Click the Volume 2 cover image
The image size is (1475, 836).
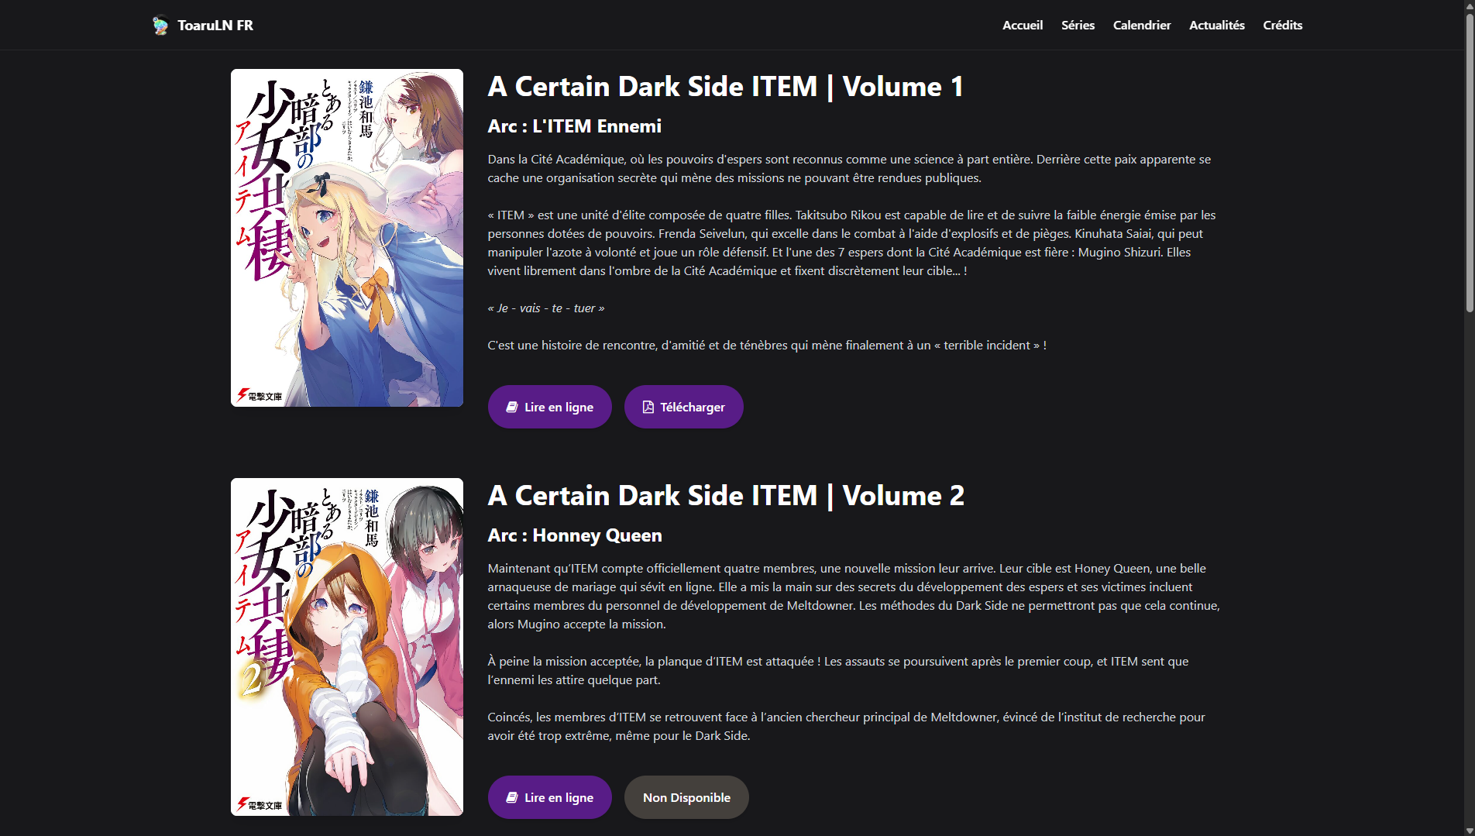347,647
